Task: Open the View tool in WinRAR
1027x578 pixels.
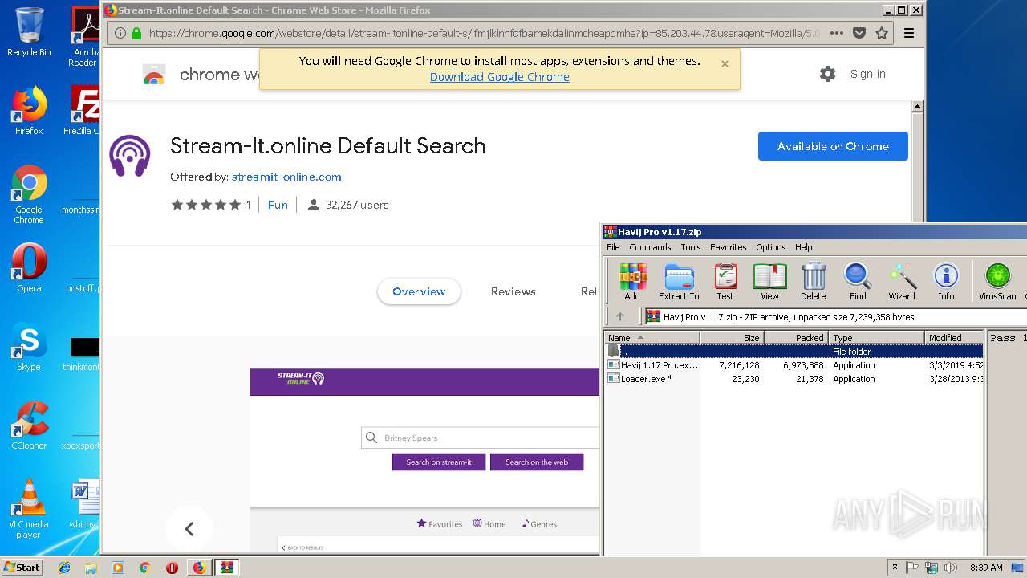Action: click(769, 281)
